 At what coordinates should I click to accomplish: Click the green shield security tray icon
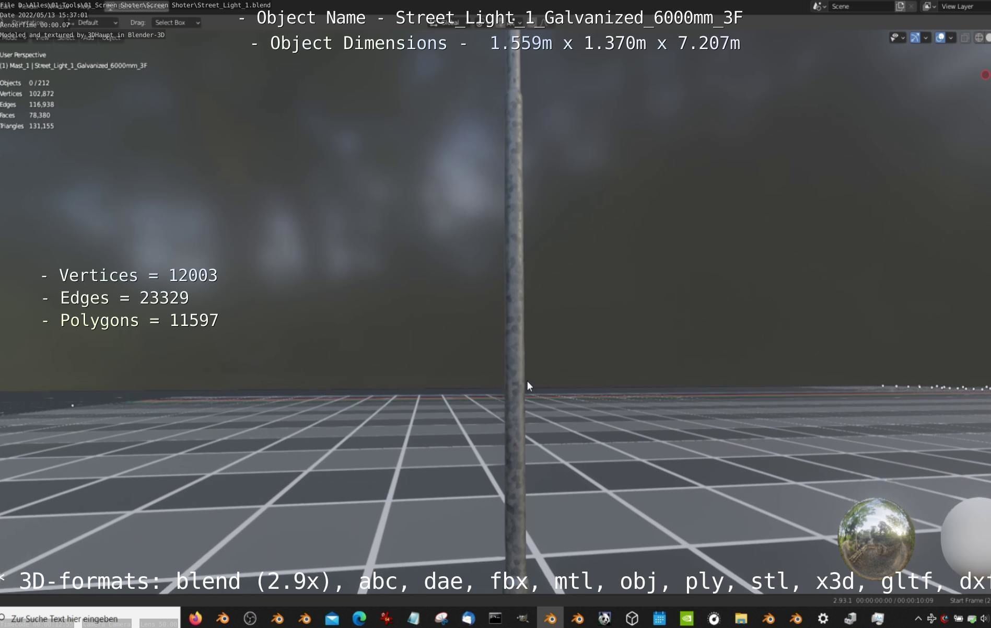click(x=972, y=619)
